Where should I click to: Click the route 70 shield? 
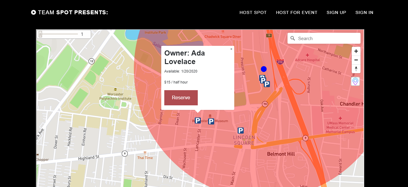click(x=265, y=104)
